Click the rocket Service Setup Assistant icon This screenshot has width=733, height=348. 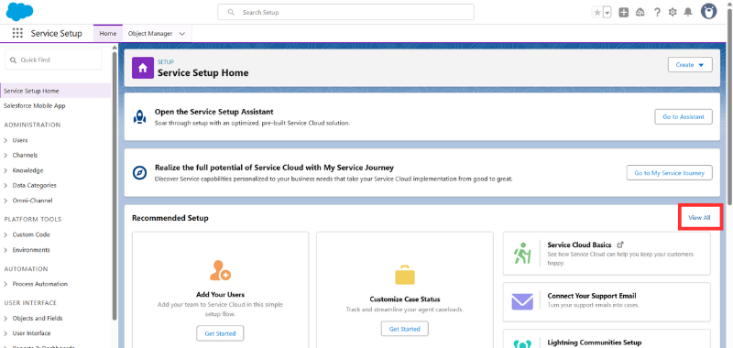[140, 116]
